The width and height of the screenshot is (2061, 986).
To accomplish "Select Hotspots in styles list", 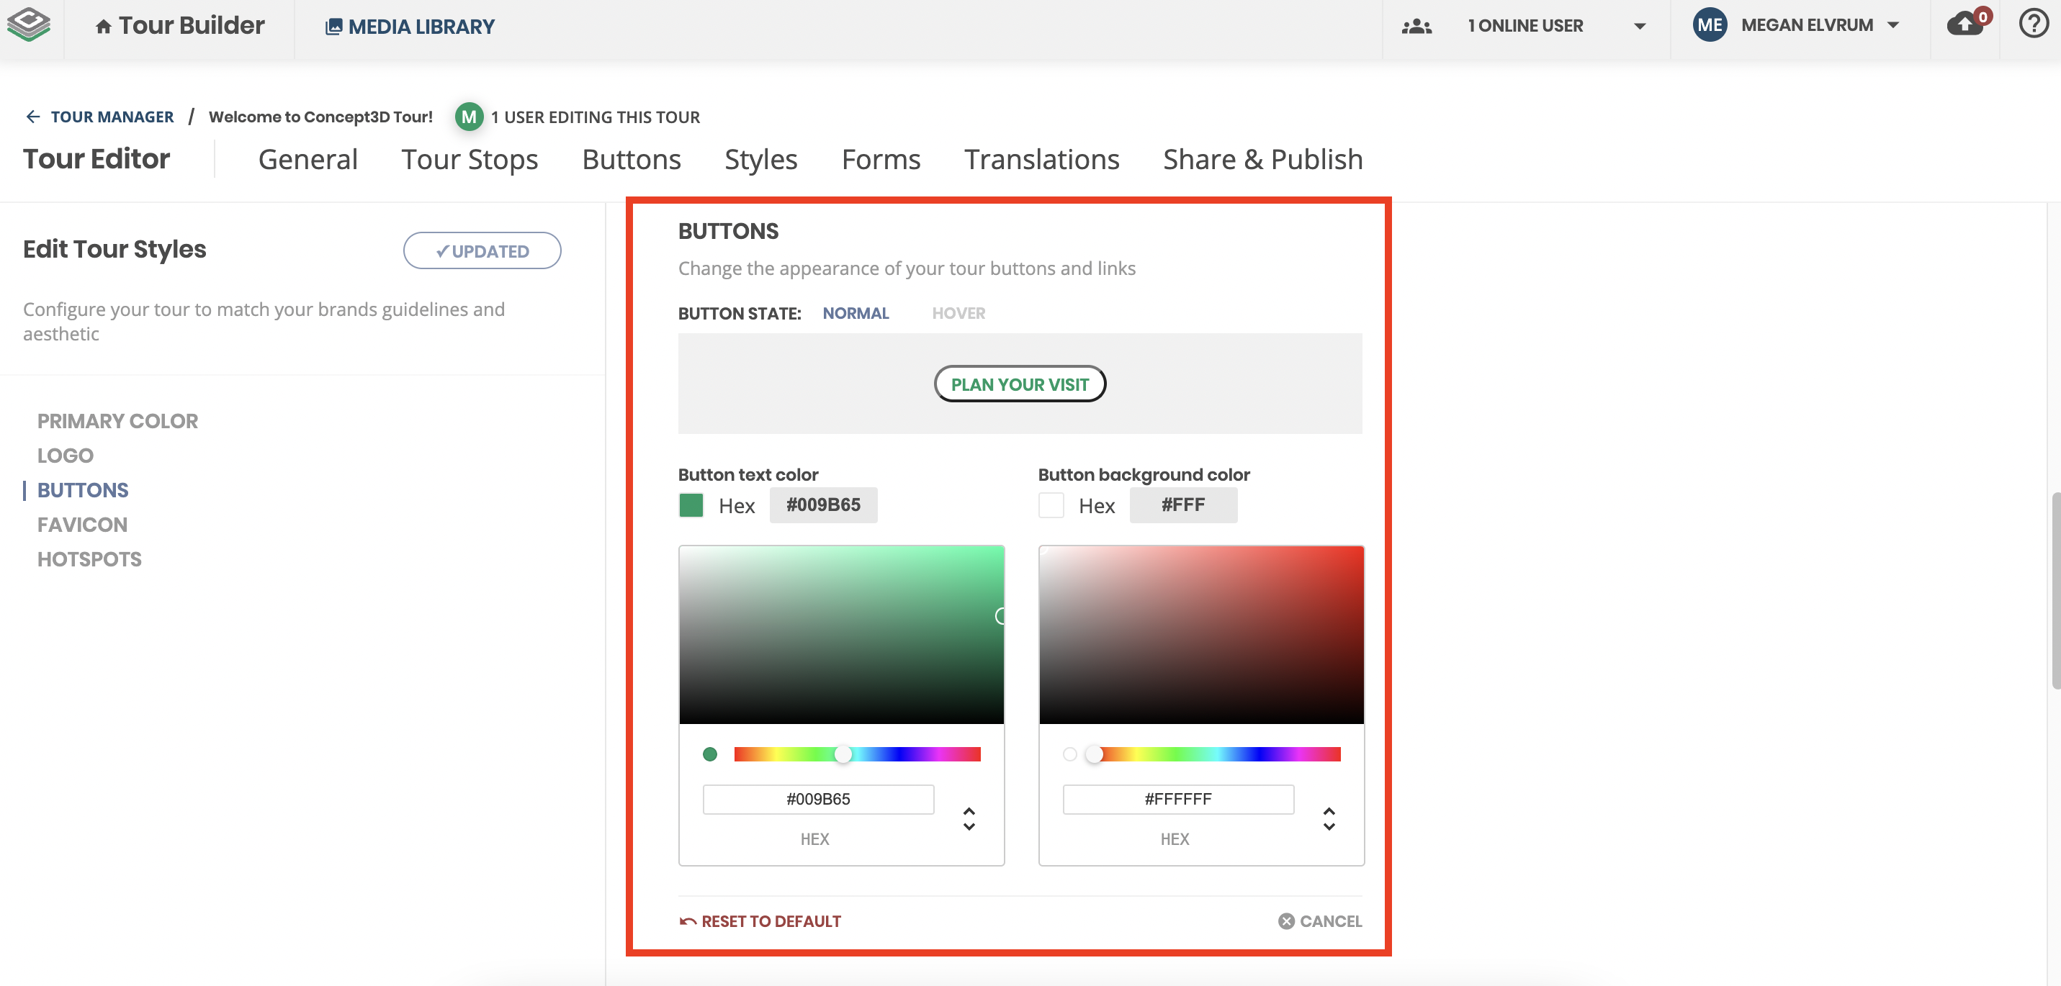I will click(89, 558).
